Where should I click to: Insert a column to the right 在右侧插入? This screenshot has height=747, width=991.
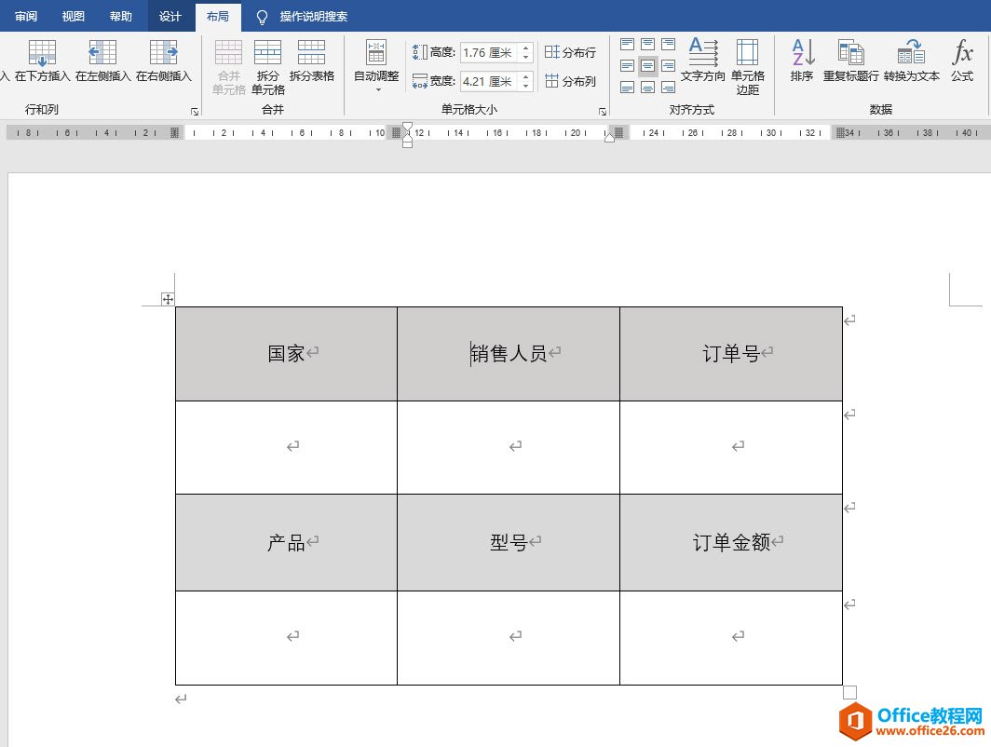pos(164,61)
